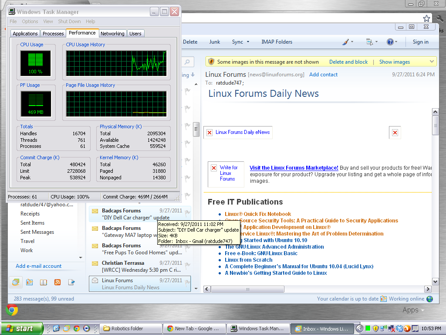Click the Add e-mail account link
This screenshot has height=335, width=446.
[x=39, y=266]
